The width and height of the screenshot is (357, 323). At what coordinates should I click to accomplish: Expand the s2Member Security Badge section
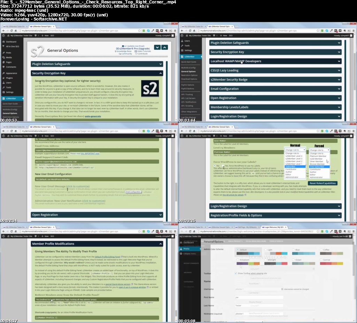(x=275, y=80)
